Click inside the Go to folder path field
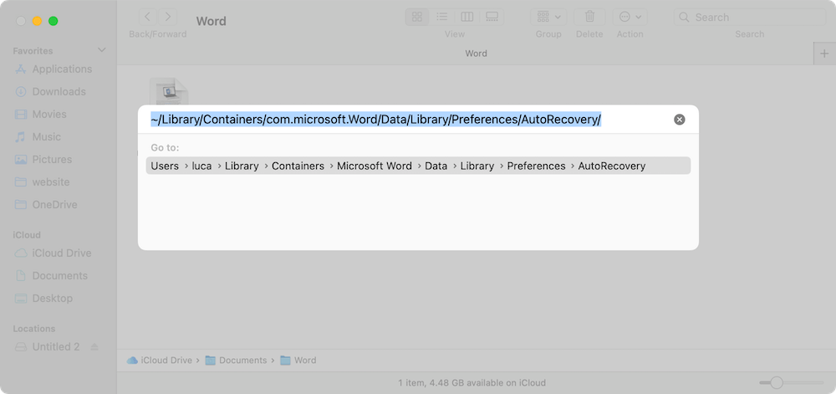The image size is (836, 394). click(375, 120)
